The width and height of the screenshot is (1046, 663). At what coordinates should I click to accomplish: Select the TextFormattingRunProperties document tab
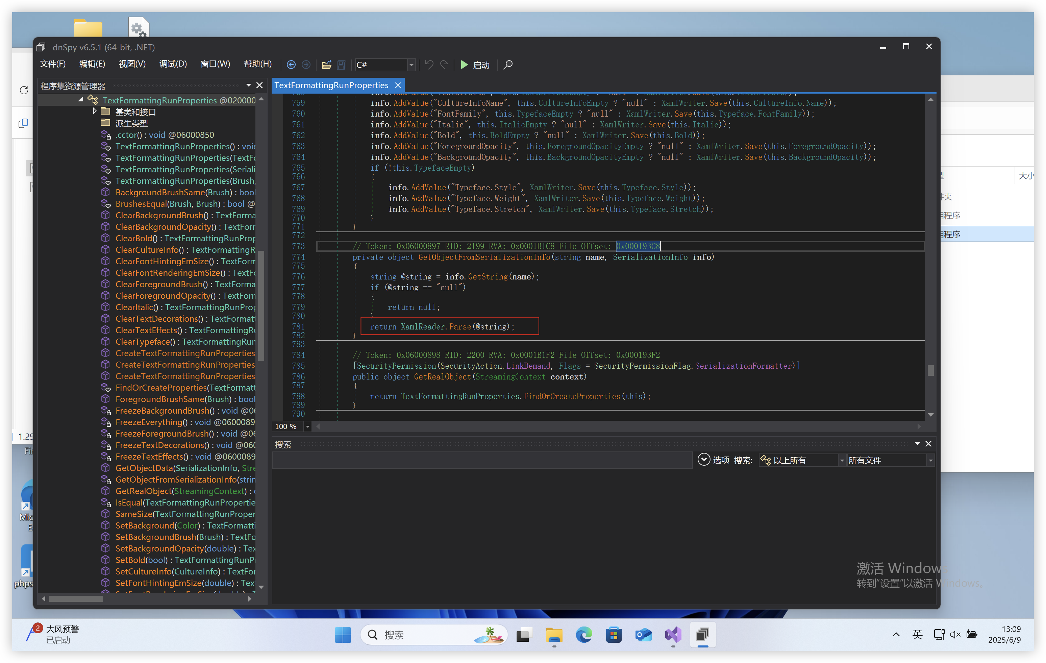click(331, 85)
